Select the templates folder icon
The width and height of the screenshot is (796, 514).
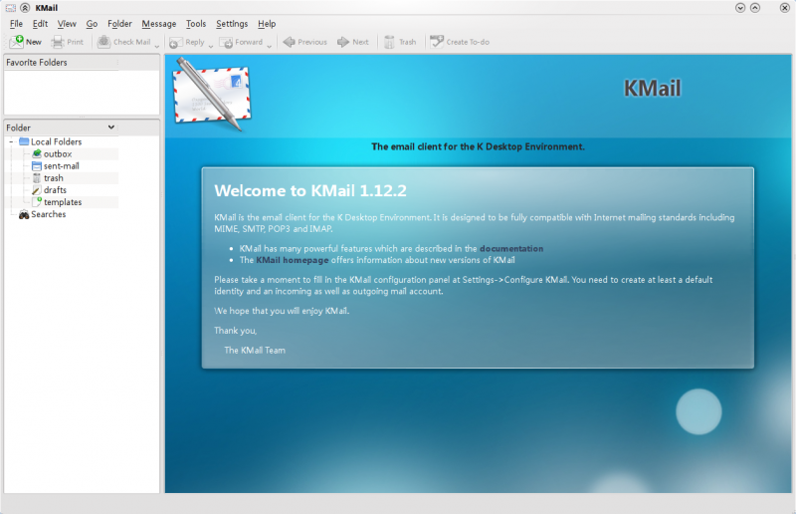[x=37, y=202]
